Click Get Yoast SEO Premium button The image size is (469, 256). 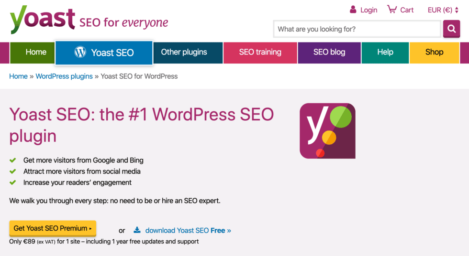tap(53, 228)
